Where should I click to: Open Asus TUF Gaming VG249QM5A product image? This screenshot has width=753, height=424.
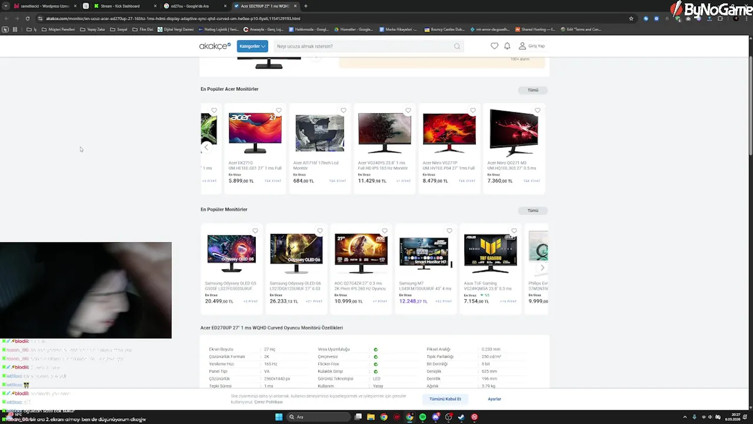[491, 253]
